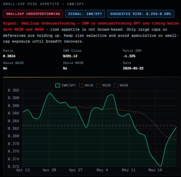The image size is (181, 177).
Task: Click the 0.372 y-axis label
Action: coord(13,166)
